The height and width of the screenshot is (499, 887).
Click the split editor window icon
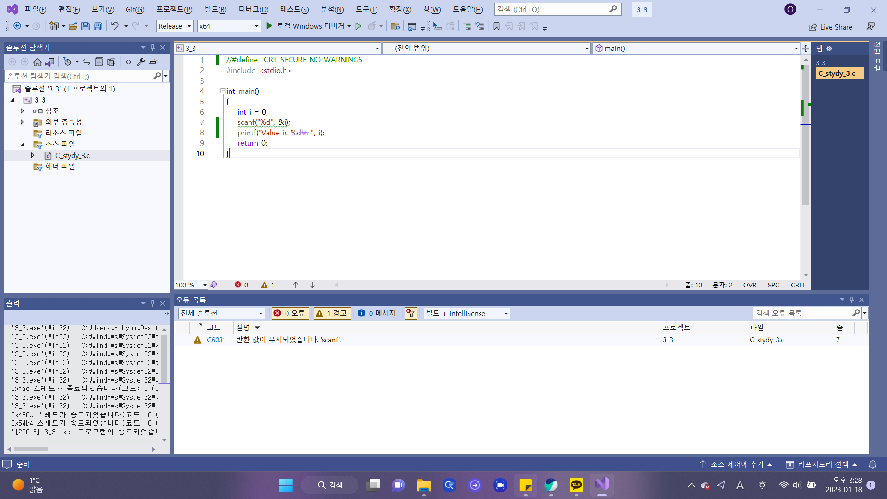pos(806,48)
